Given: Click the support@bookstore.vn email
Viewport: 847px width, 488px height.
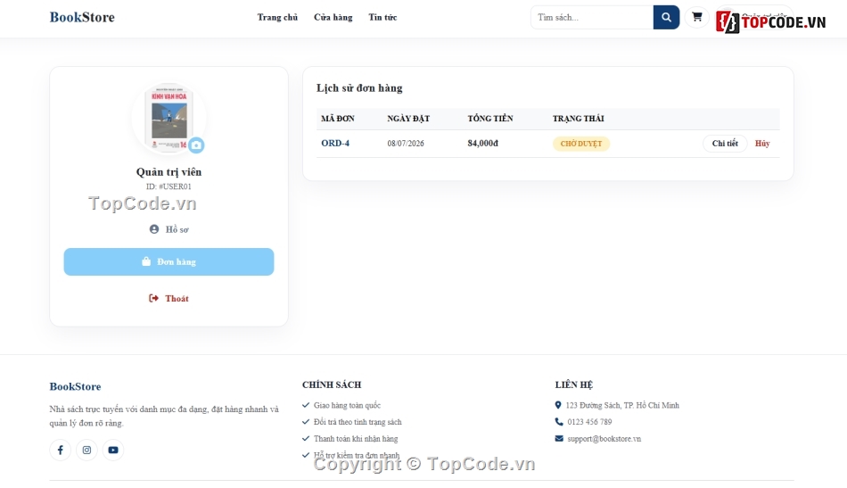Looking at the screenshot, I should 604,439.
